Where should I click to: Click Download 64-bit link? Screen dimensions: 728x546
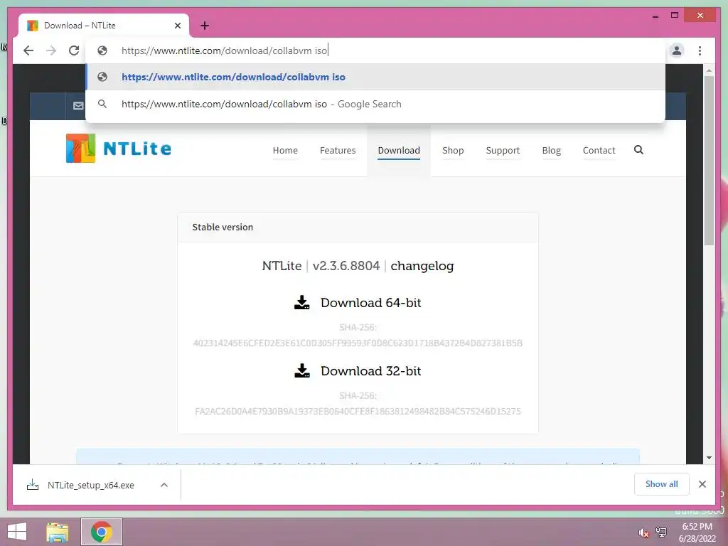370,303
